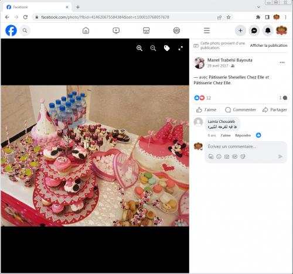Click the J'aime button on post
293x274 pixels.
tap(206, 109)
